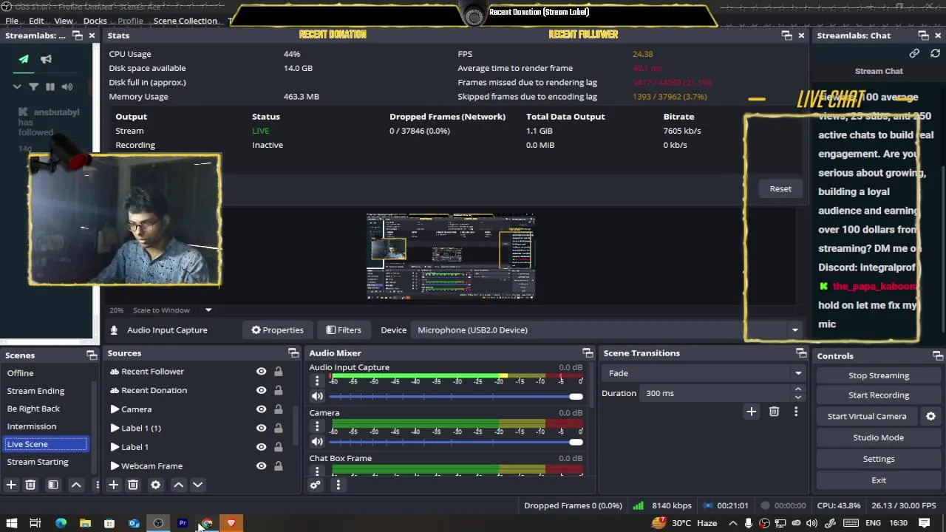Show hidden system tray icons
The height and width of the screenshot is (532, 946).
pyautogui.click(x=732, y=523)
